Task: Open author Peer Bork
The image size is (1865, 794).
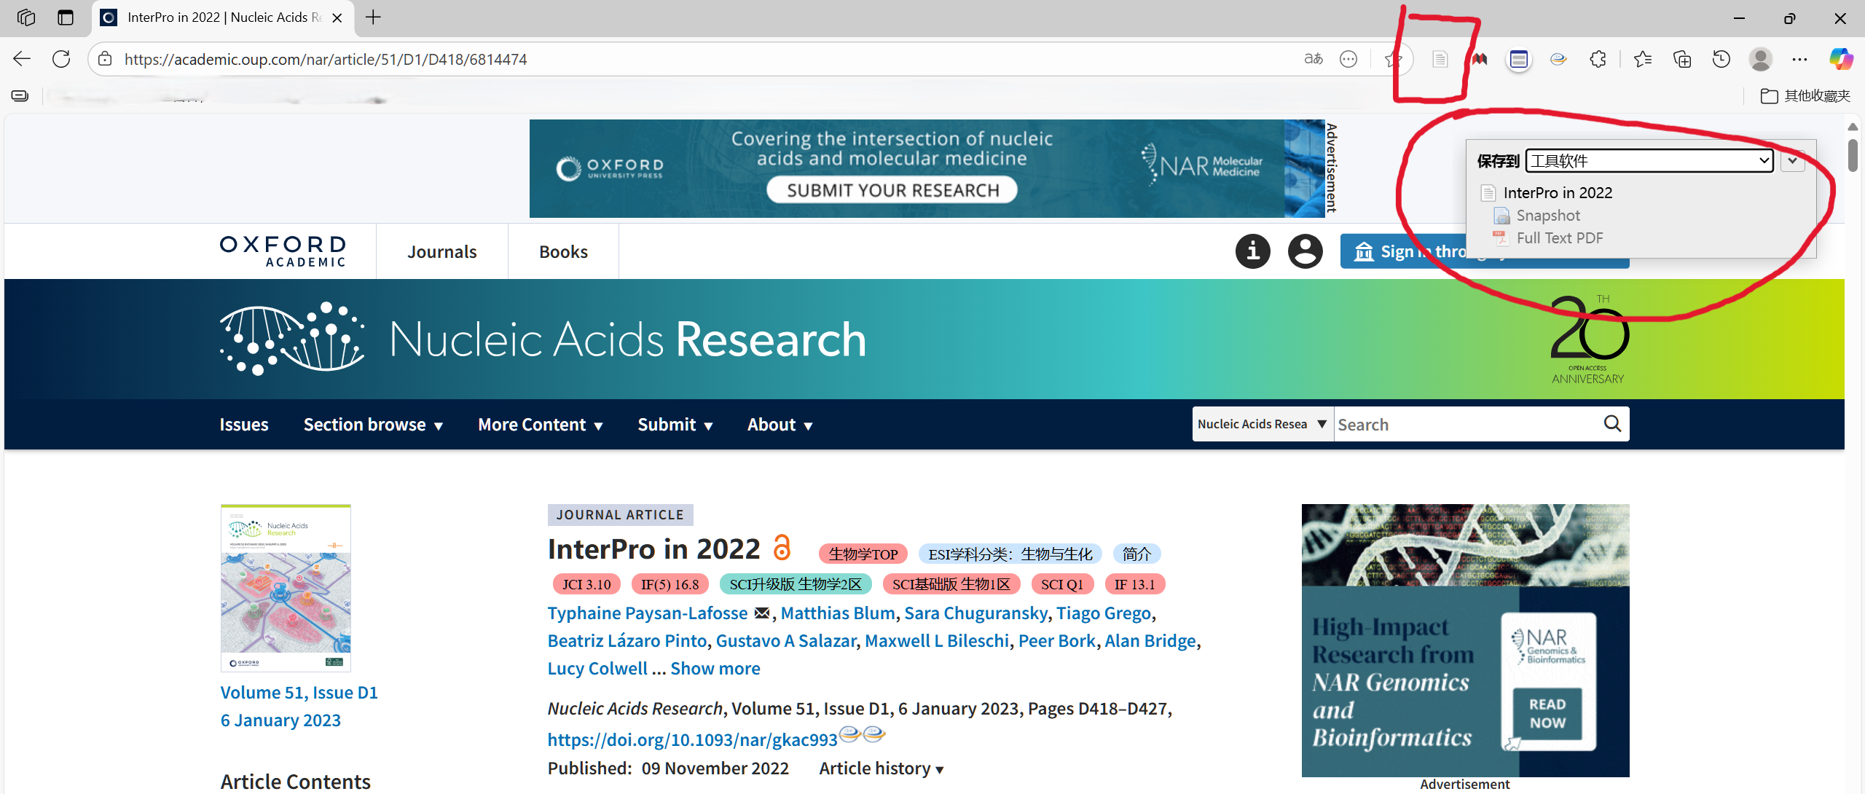Action: [x=1057, y=641]
